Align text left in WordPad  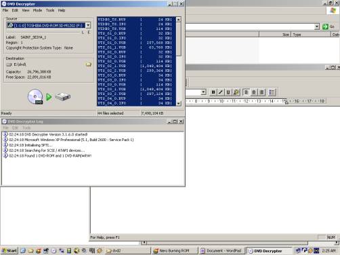click(247, 92)
